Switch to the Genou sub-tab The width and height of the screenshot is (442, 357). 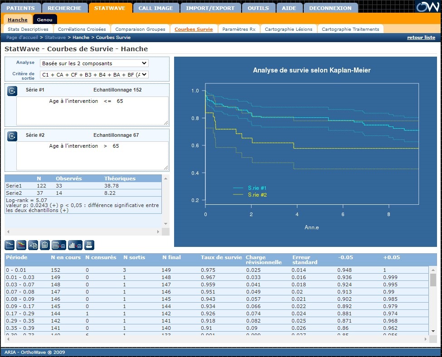coord(45,20)
